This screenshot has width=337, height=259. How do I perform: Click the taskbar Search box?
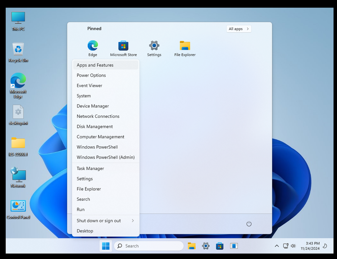coord(149,246)
